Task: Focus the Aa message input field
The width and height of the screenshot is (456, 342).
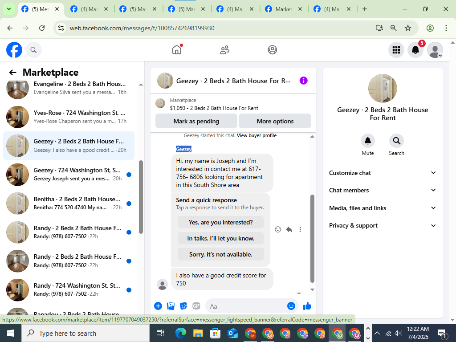Action: coord(247,306)
